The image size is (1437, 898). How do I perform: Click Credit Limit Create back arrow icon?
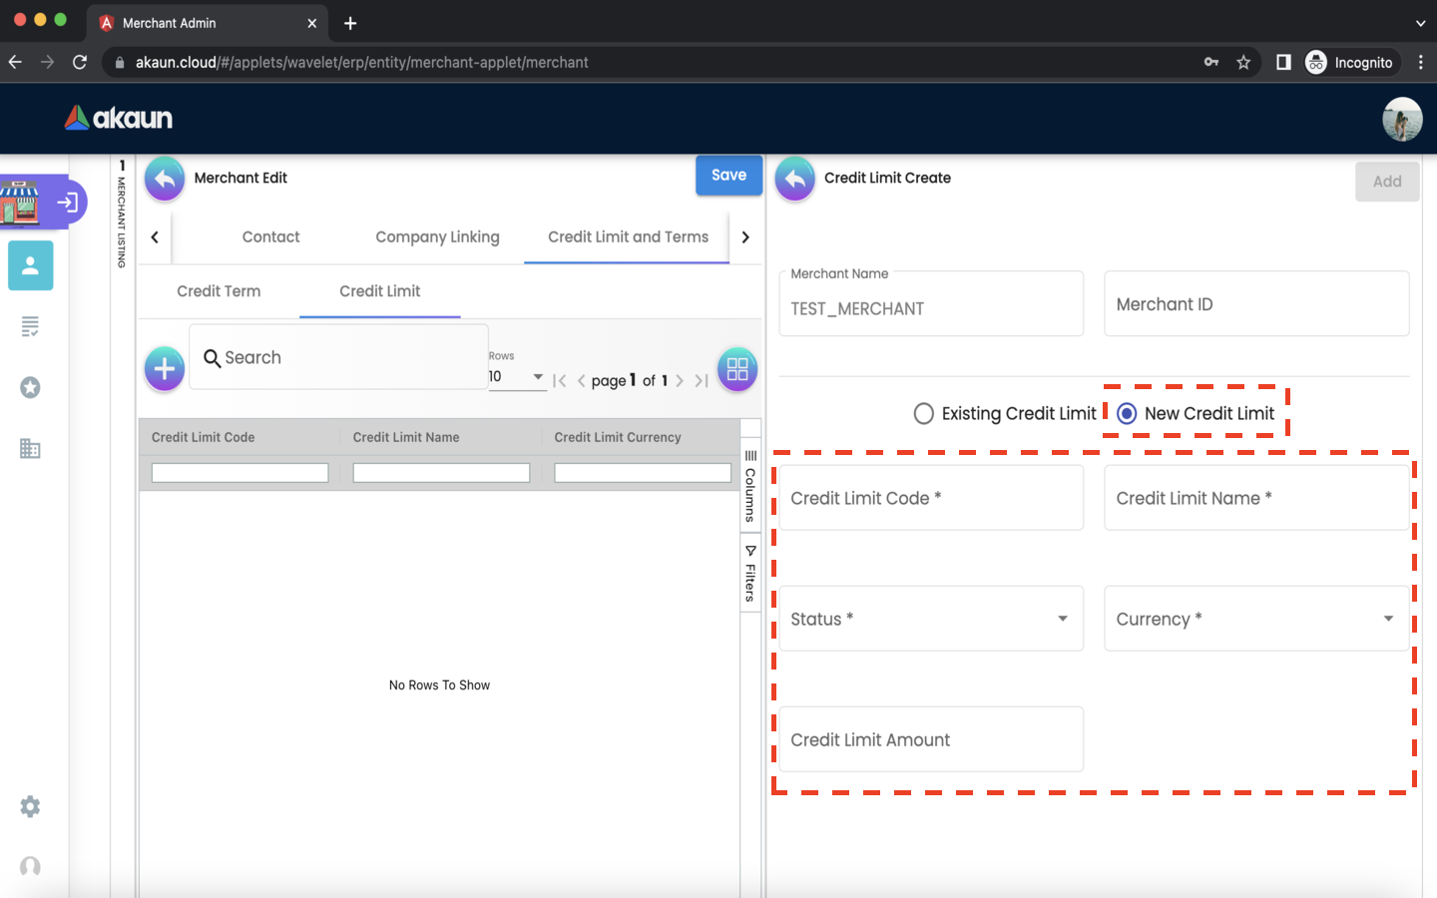(795, 179)
